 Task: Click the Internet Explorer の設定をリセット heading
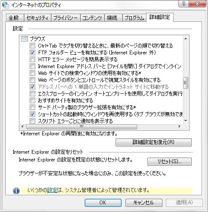coord(48,152)
